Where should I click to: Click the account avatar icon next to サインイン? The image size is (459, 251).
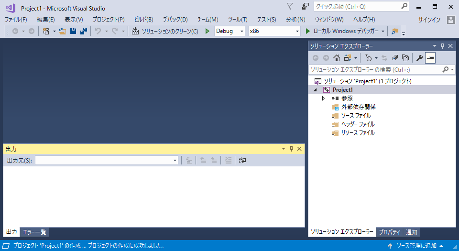(451, 20)
